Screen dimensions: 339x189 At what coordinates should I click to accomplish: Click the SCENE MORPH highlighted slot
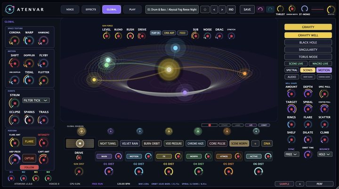[239, 144]
